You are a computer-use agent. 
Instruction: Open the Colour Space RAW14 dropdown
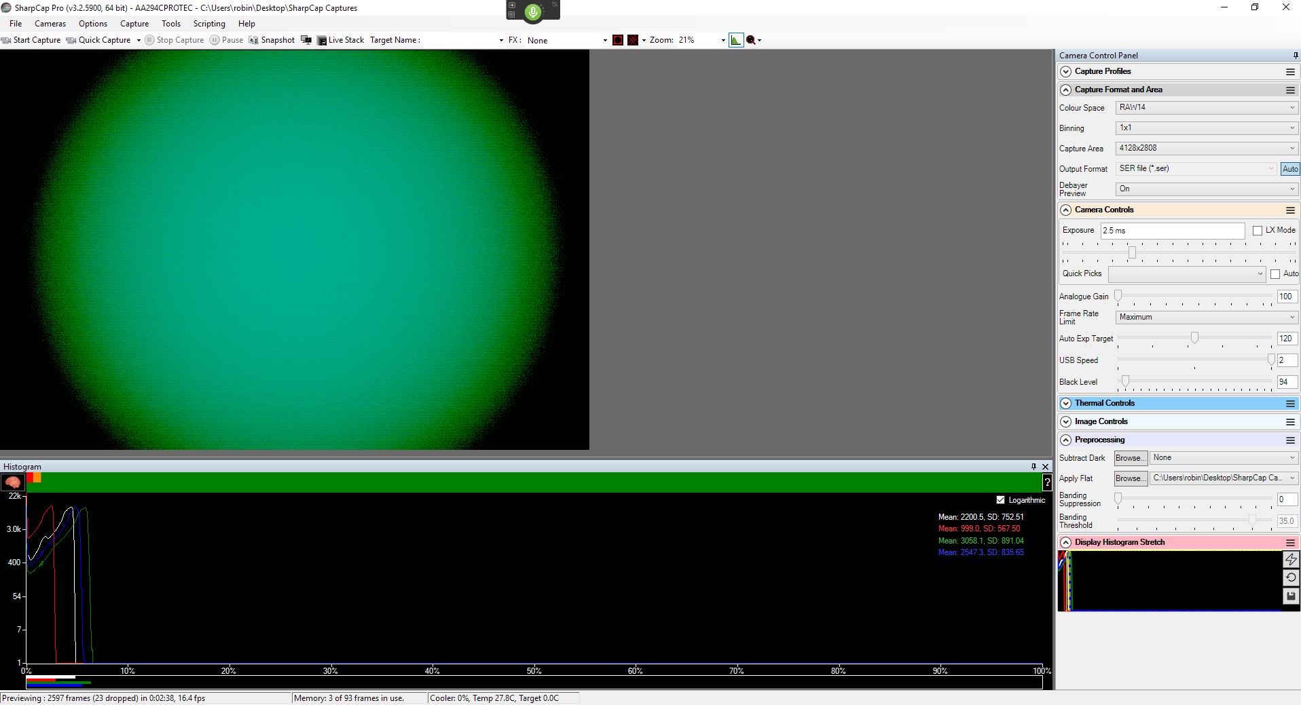(1207, 107)
